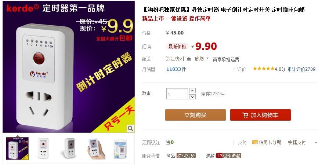Click the five-star rating icons
Image resolution: width=318 pixels, height=165 pixels.
[x=263, y=69]
